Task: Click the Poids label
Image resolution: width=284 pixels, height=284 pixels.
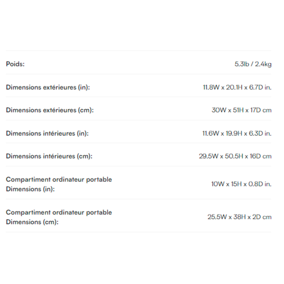Action: [x=15, y=64]
